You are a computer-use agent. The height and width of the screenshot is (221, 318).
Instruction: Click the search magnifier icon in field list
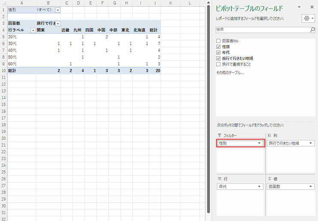pos(312,30)
